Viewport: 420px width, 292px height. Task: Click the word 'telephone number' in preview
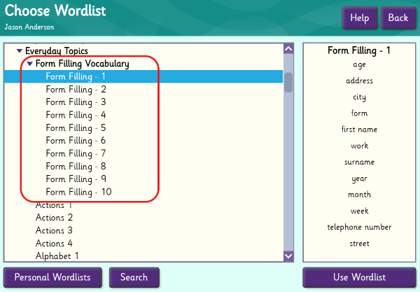[359, 228]
